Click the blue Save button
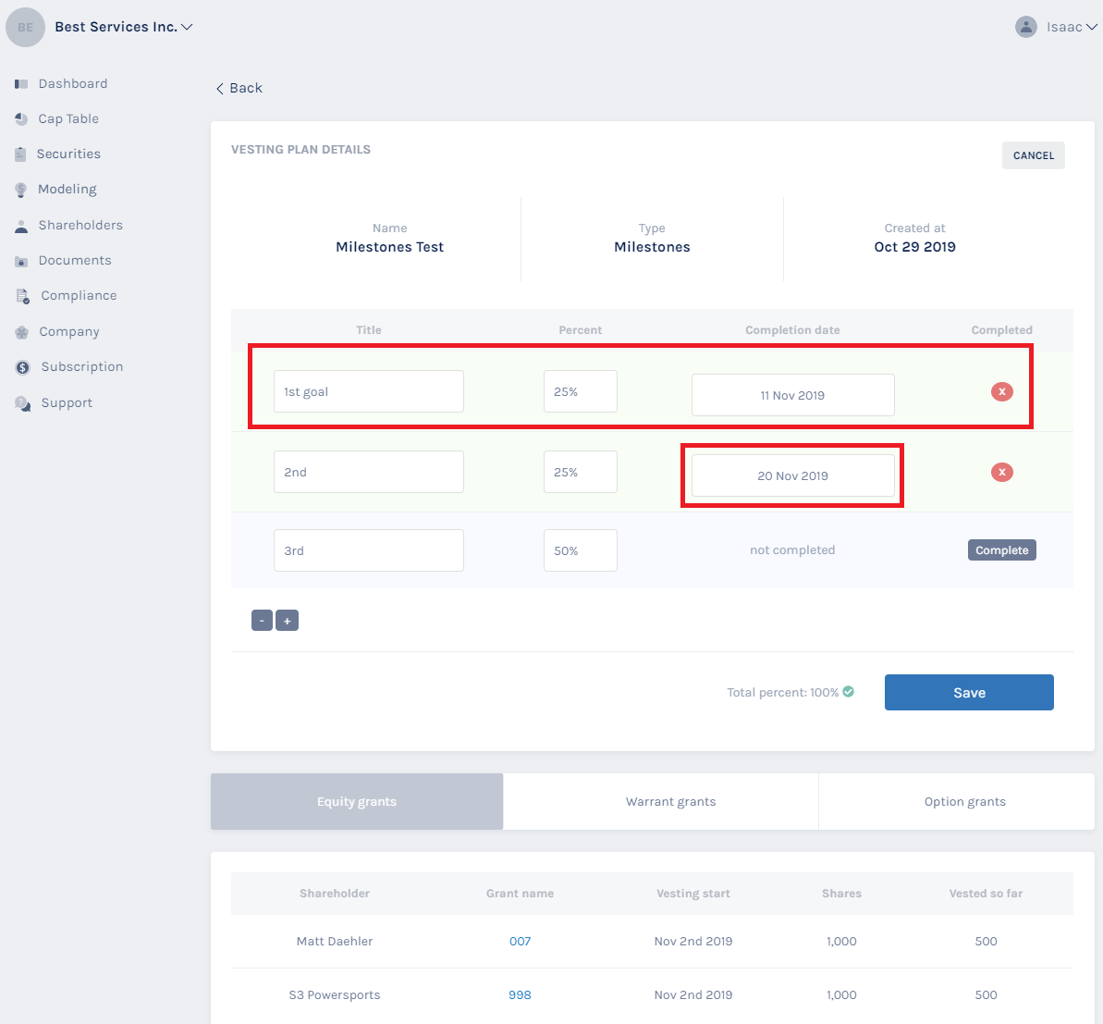This screenshot has width=1103, height=1024. pos(969,693)
